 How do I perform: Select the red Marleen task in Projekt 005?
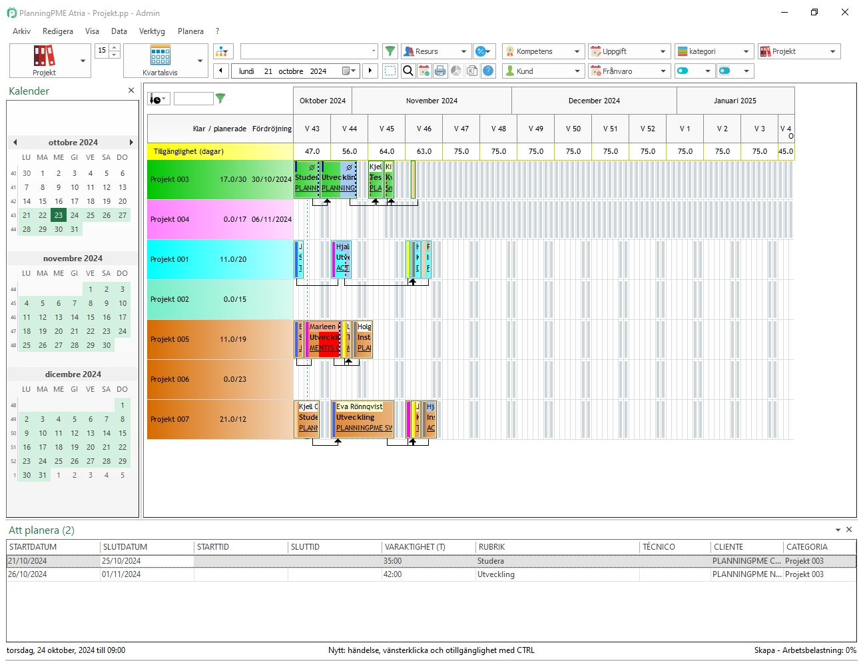click(323, 339)
